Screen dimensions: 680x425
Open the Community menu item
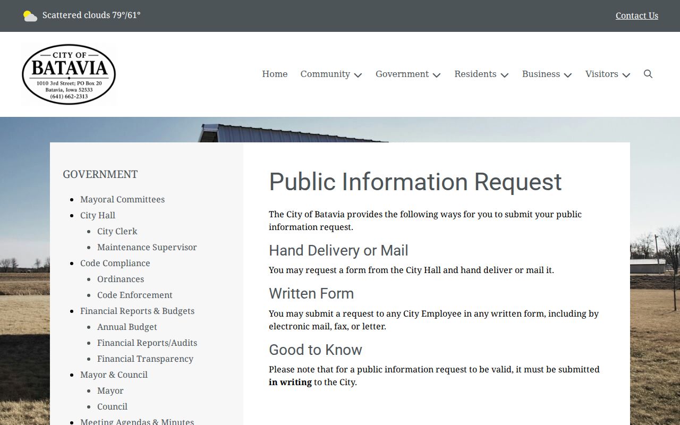pos(325,74)
